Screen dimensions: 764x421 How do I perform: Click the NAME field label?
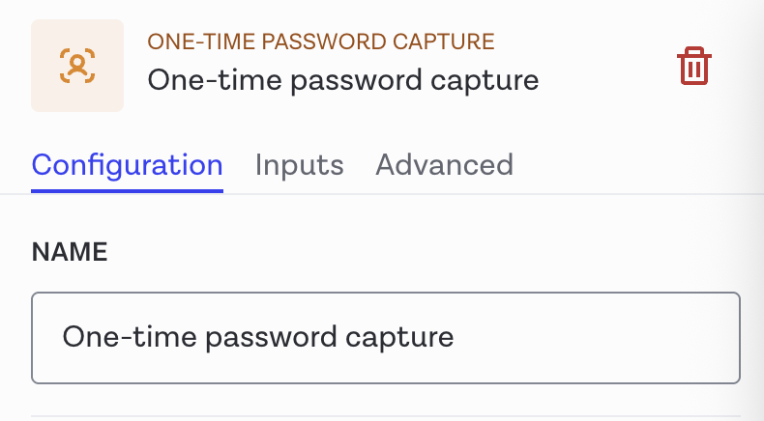[70, 253]
